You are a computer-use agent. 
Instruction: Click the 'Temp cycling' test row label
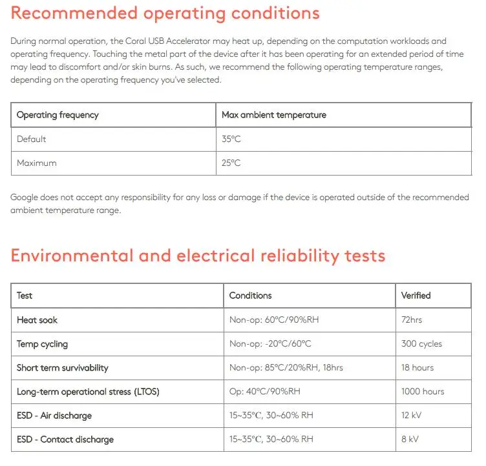coord(42,343)
